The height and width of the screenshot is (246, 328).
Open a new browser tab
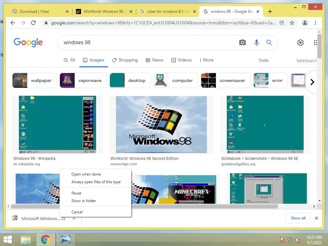click(270, 12)
